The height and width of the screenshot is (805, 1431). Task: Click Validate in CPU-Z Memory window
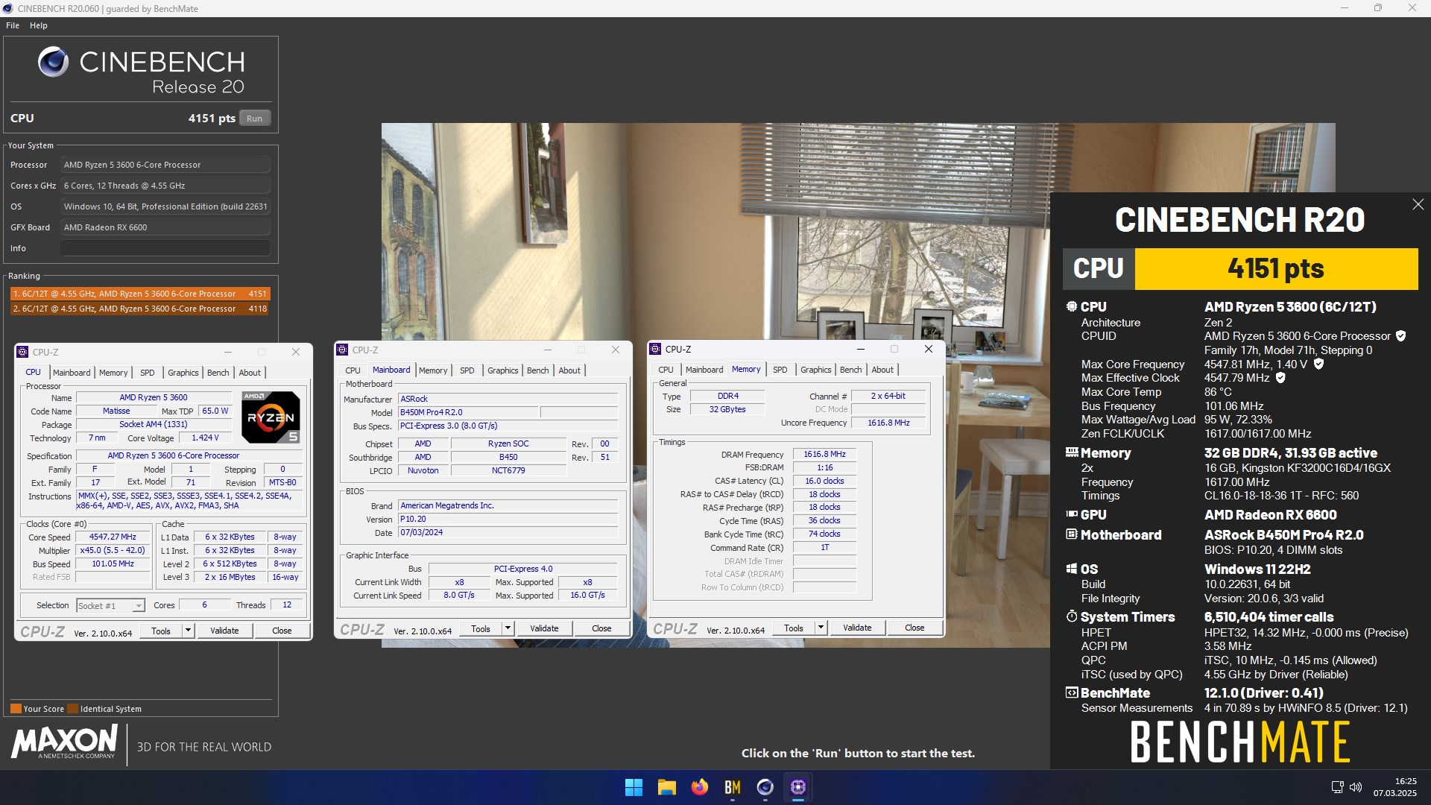click(857, 628)
